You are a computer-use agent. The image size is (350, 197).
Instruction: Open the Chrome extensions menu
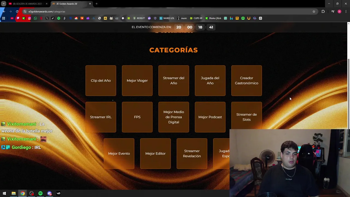pyautogui.click(x=323, y=11)
